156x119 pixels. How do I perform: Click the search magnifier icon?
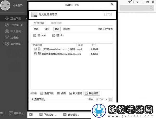[x=151, y=8]
